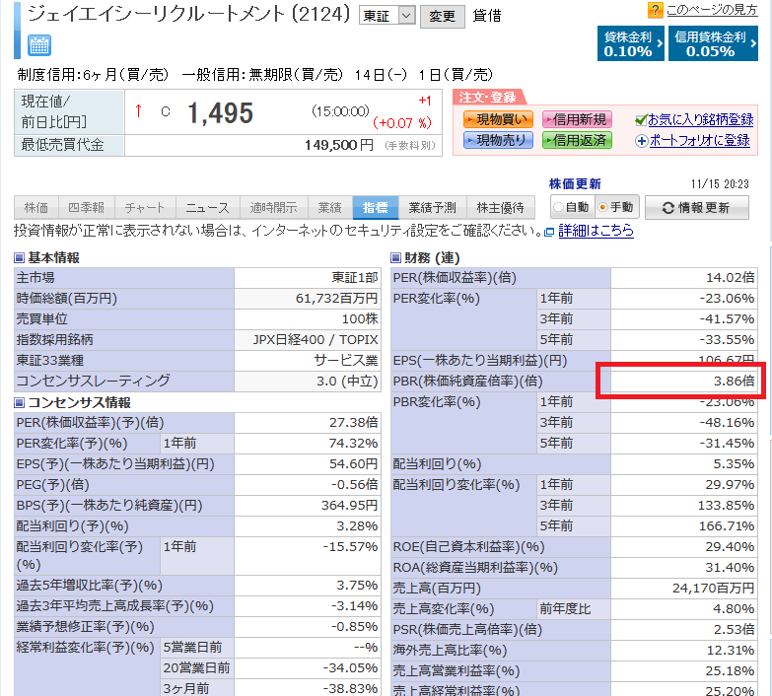Click the 売上高変化率 value 4.80%
Viewport: 772px width, 696px height.
(734, 608)
